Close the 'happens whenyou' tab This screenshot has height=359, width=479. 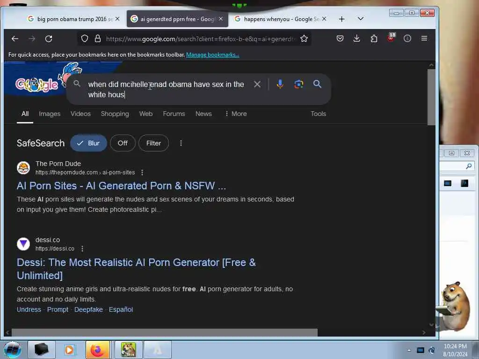[x=324, y=19]
